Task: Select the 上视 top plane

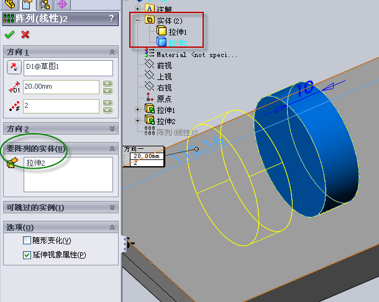Action: tap(164, 76)
